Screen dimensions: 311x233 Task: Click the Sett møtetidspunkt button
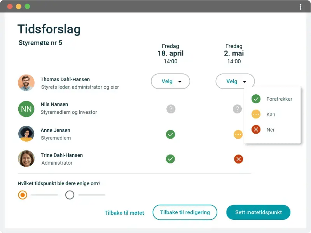coord(258,212)
